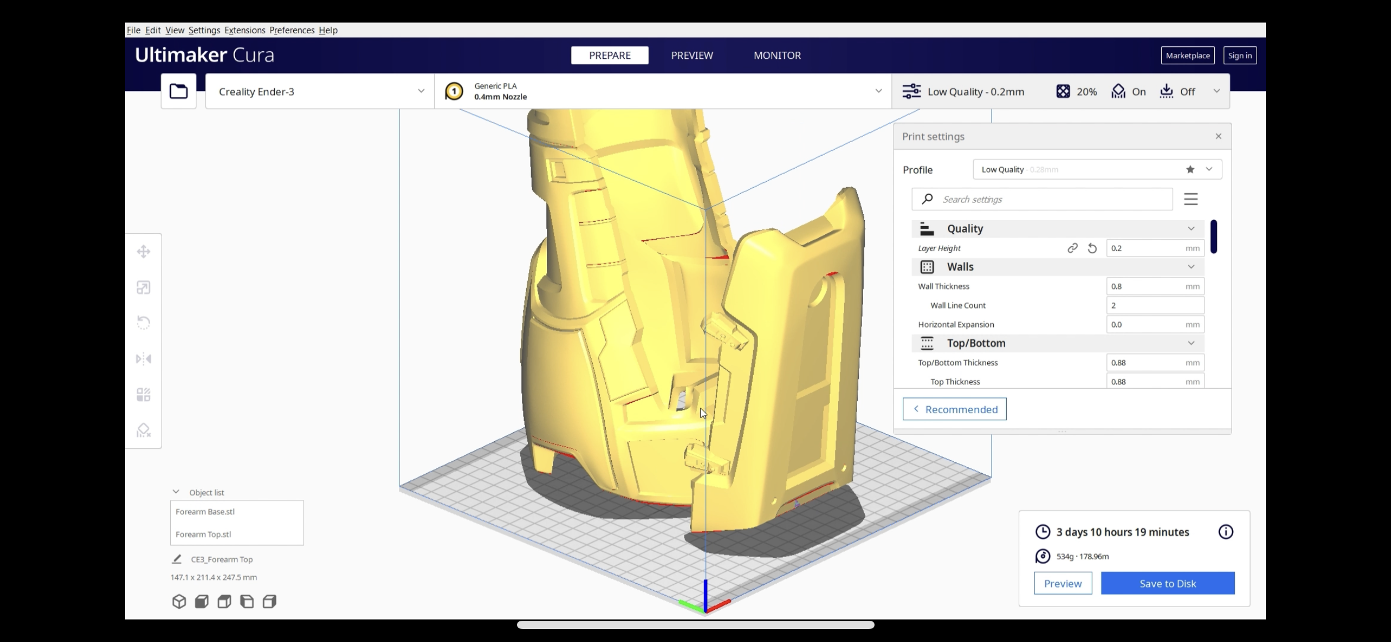Collapse the Object list chevron

click(x=176, y=492)
